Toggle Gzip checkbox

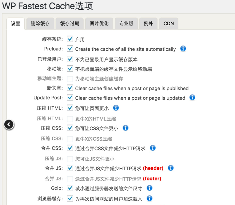(70, 188)
